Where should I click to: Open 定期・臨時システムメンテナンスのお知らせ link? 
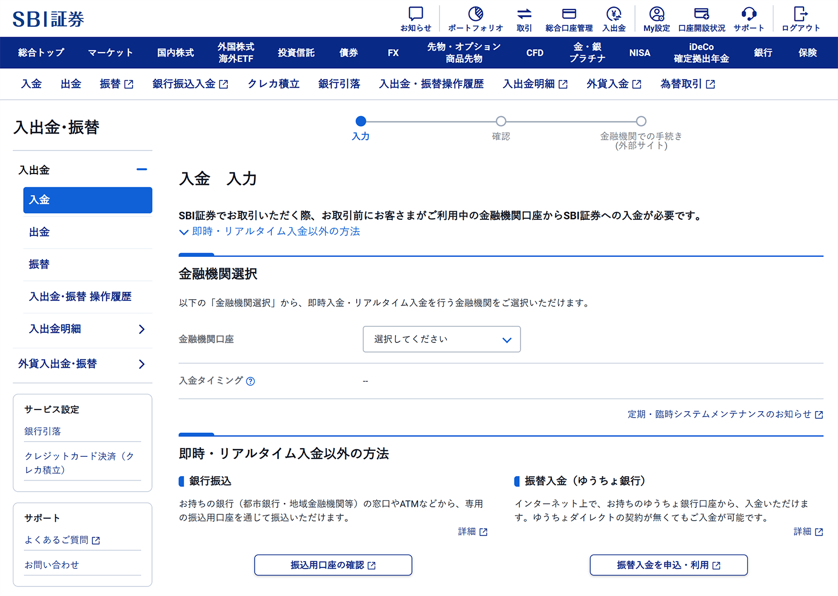719,414
